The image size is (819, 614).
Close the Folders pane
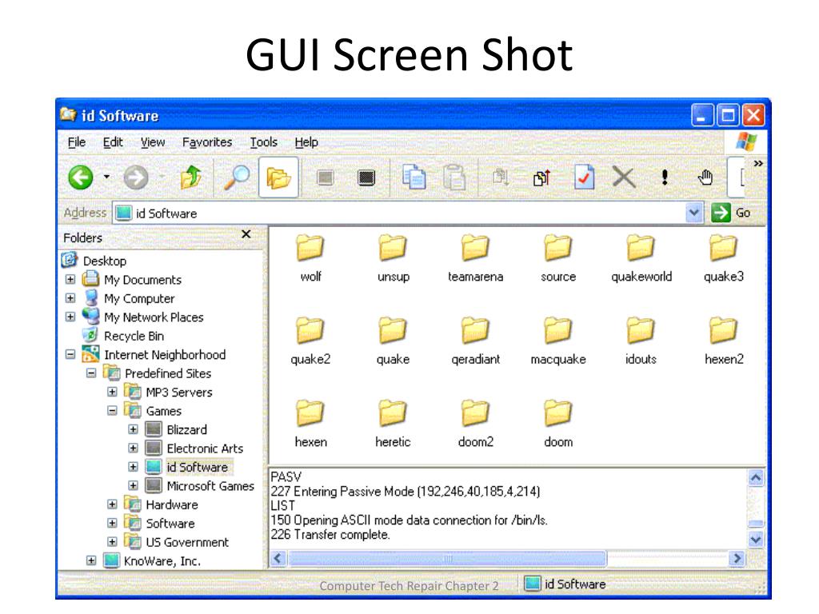coord(246,234)
